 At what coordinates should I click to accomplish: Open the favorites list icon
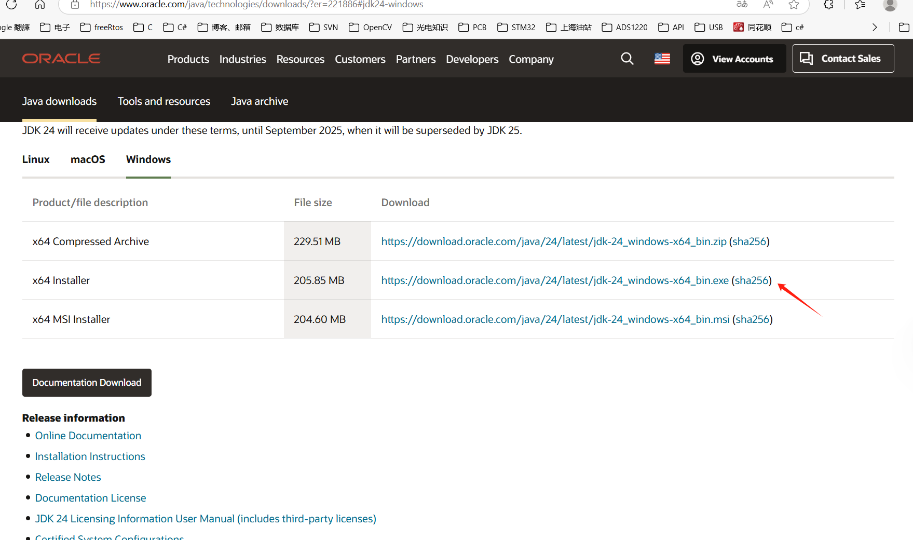tap(860, 5)
